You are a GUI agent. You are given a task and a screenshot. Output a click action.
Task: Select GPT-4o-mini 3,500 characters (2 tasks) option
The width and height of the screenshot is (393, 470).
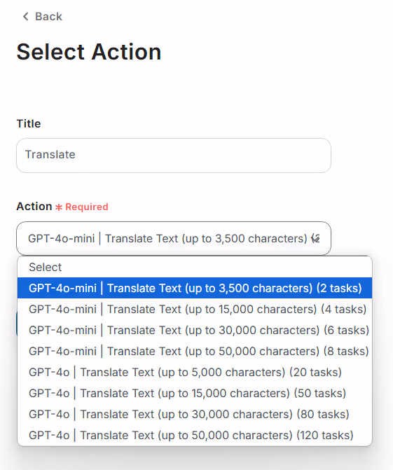(x=195, y=288)
